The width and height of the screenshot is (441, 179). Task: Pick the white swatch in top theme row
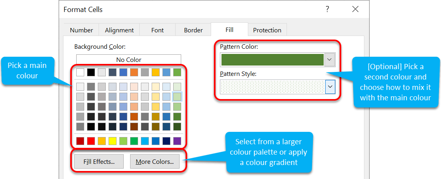[x=80, y=72]
